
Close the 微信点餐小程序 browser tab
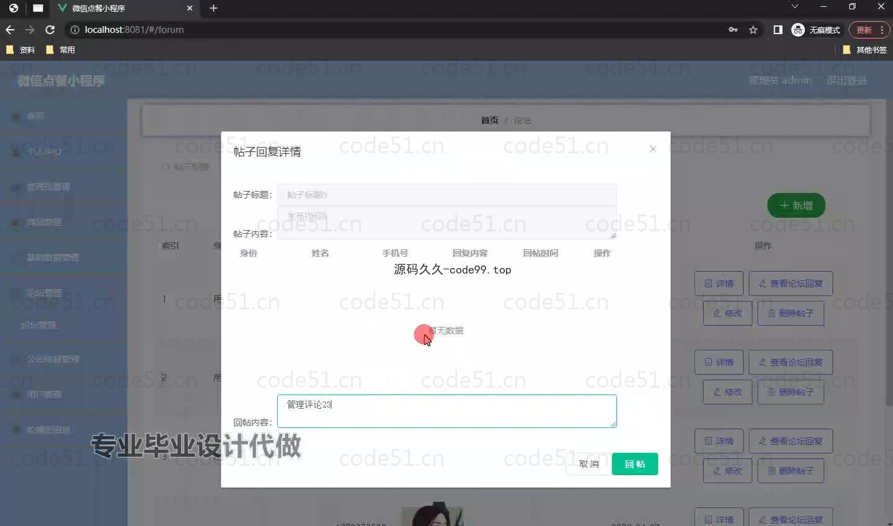190,8
